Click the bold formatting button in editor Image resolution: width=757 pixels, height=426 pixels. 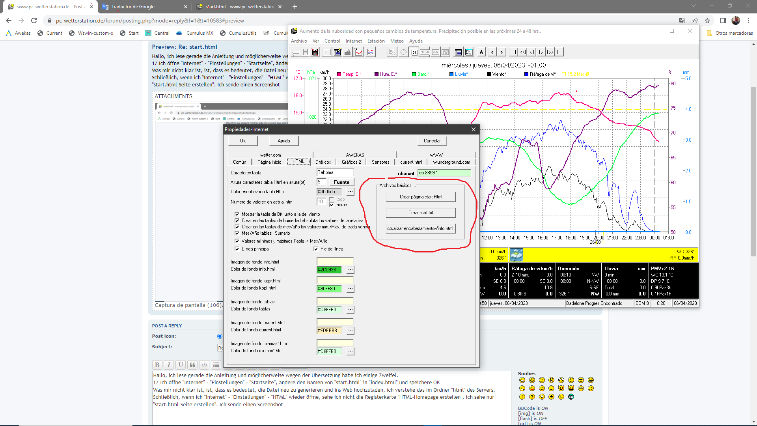tap(157, 365)
